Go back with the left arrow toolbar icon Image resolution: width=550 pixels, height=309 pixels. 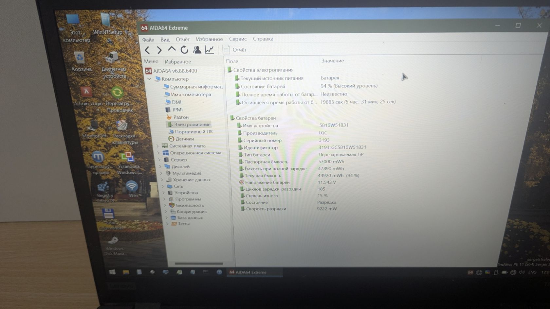(x=147, y=50)
